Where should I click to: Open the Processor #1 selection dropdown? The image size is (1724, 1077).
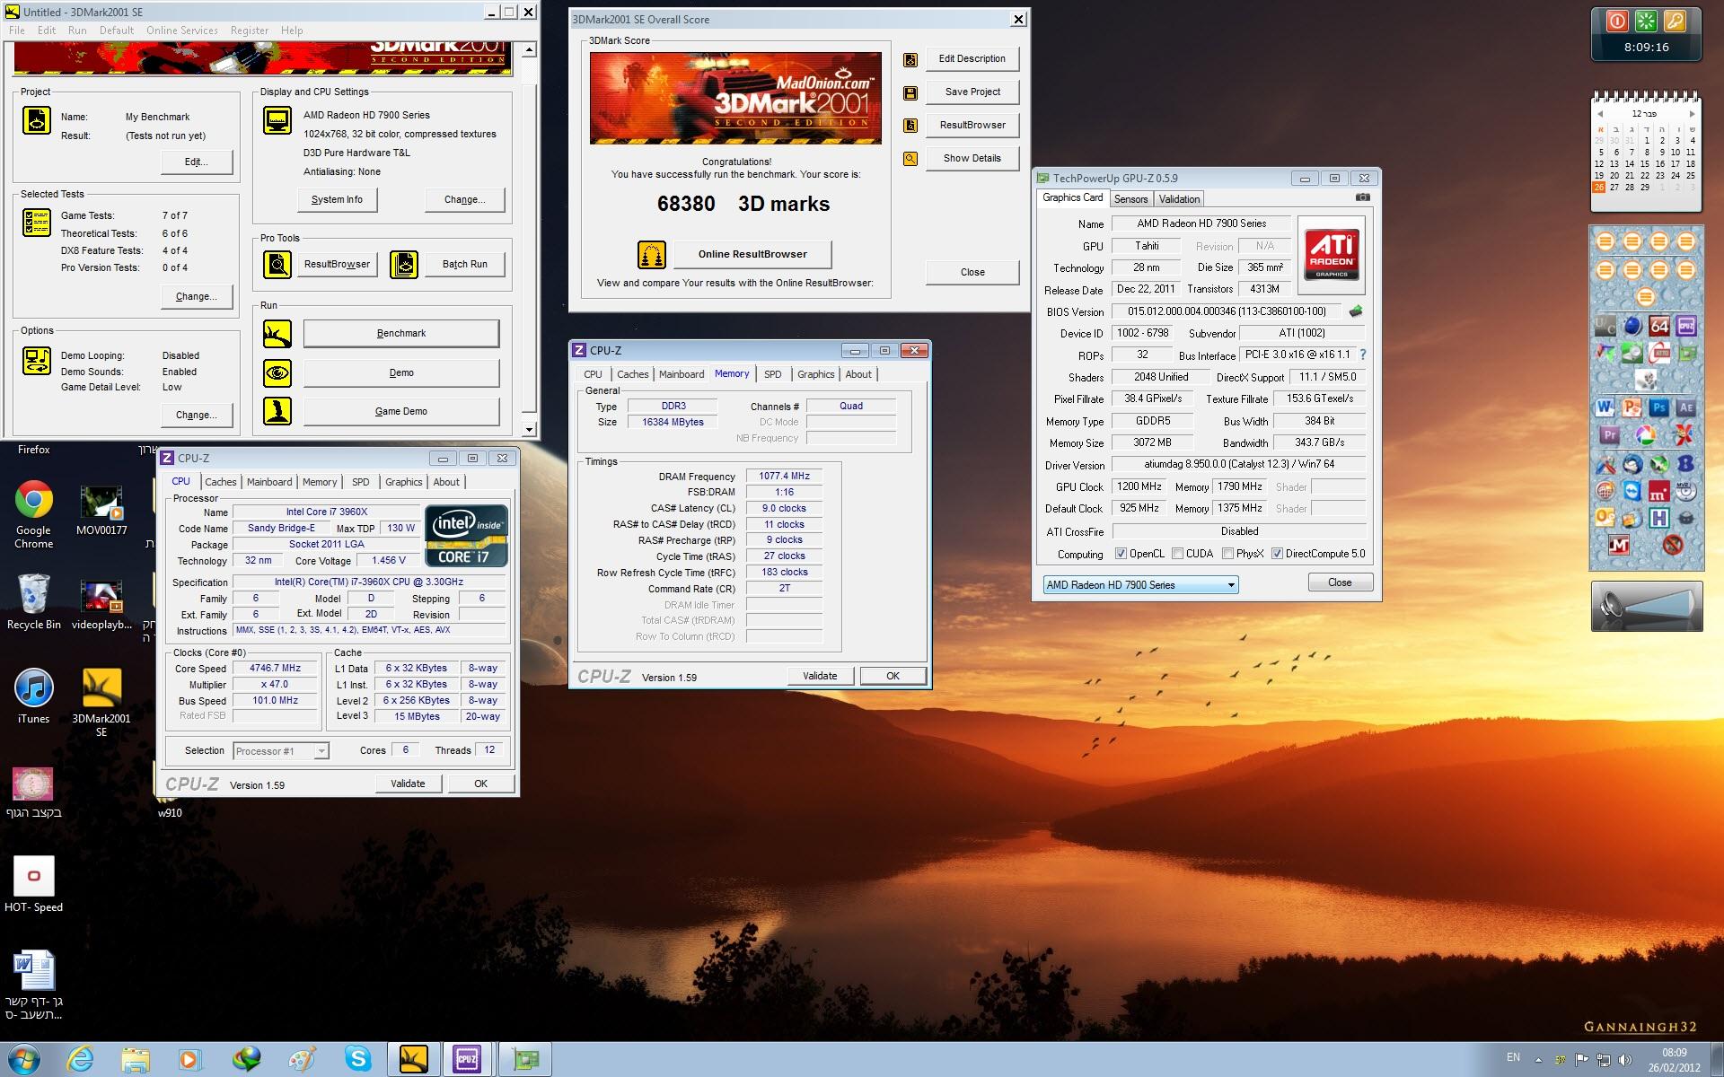coord(280,751)
